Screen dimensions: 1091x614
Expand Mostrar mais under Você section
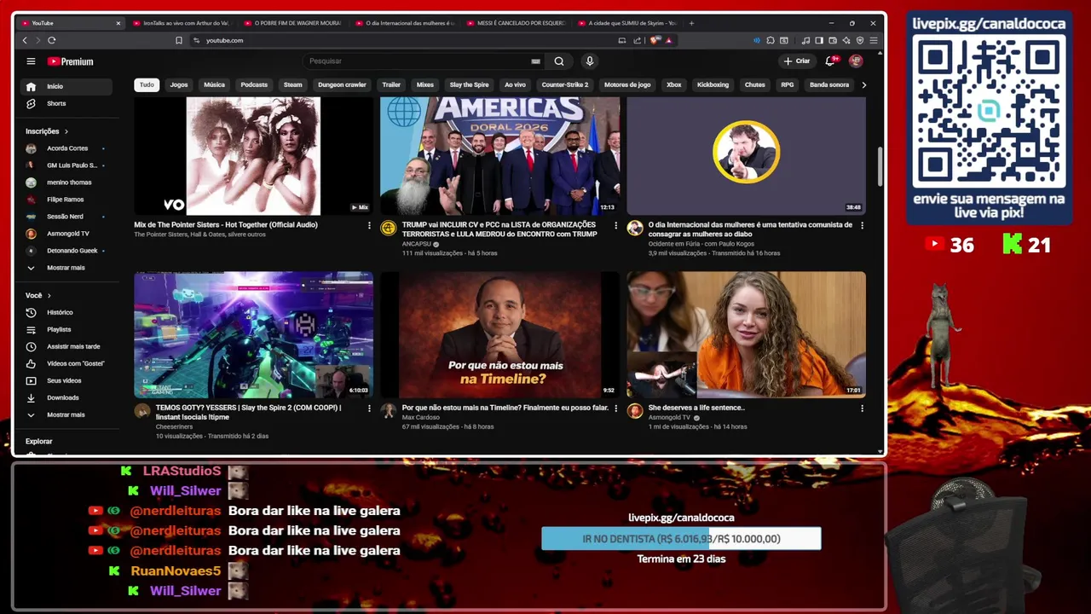[x=66, y=414]
